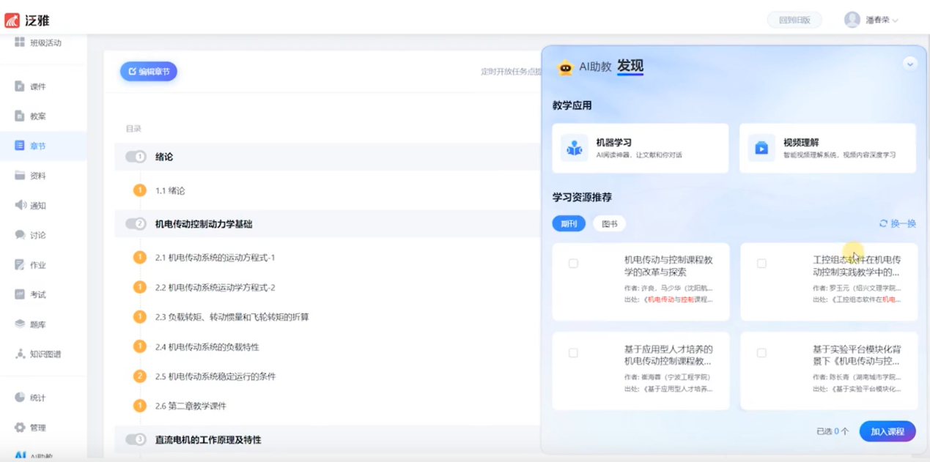Select the 资料 folder icon

pyautogui.click(x=20, y=176)
